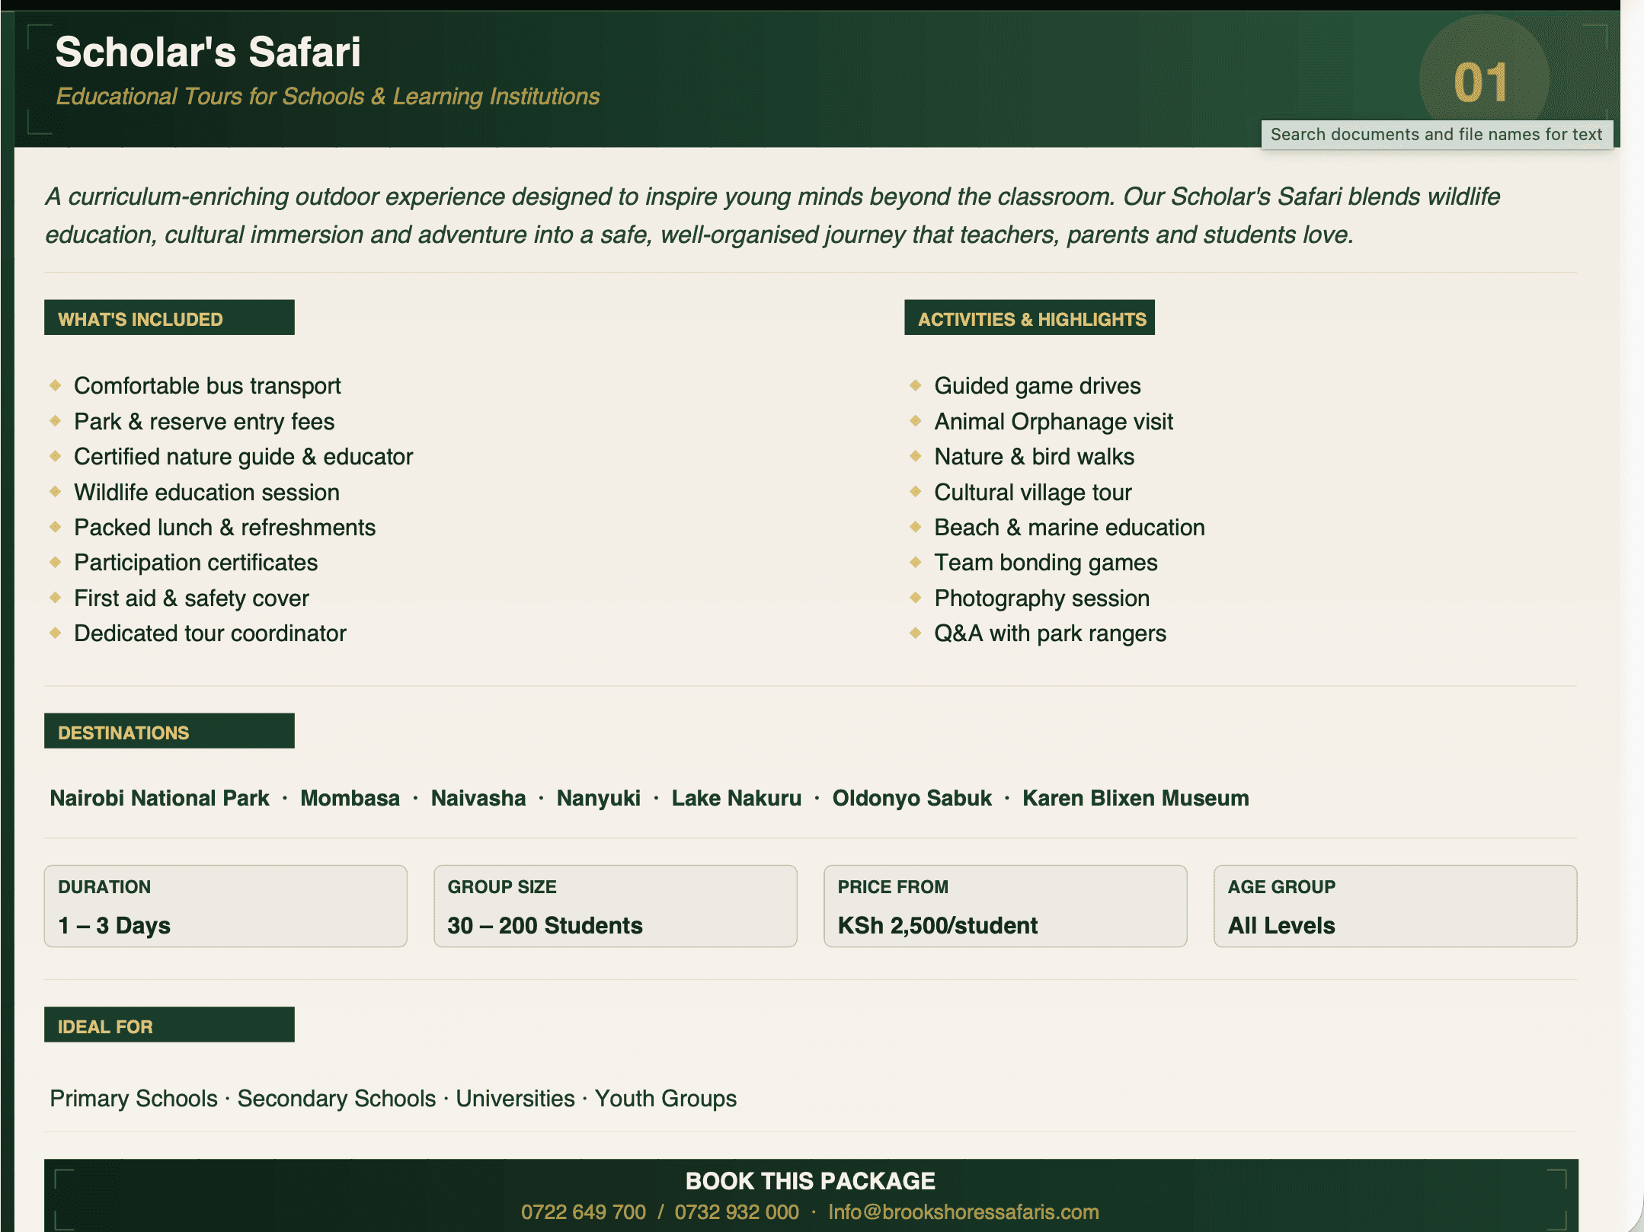Select 'Cultural village tour' activity
The width and height of the screenshot is (1644, 1232).
point(1033,493)
